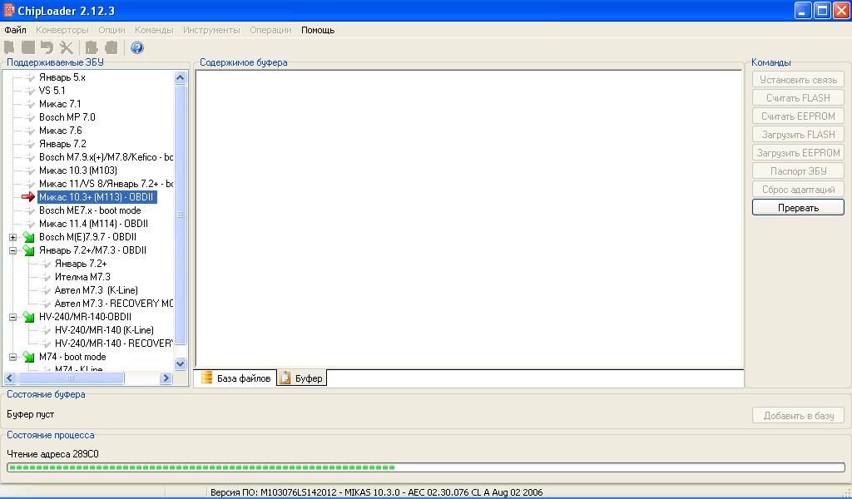Image resolution: width=852 pixels, height=499 pixels.
Task: Select Ителма M7.3 in the tree
Action: [x=82, y=277]
